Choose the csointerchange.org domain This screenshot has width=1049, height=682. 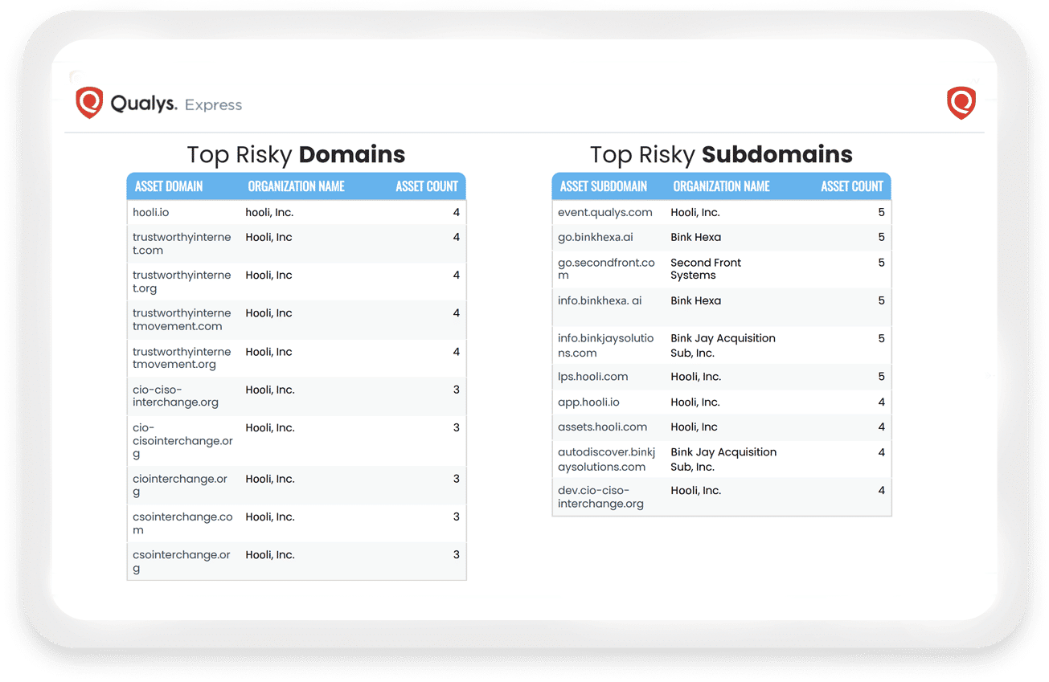182,562
